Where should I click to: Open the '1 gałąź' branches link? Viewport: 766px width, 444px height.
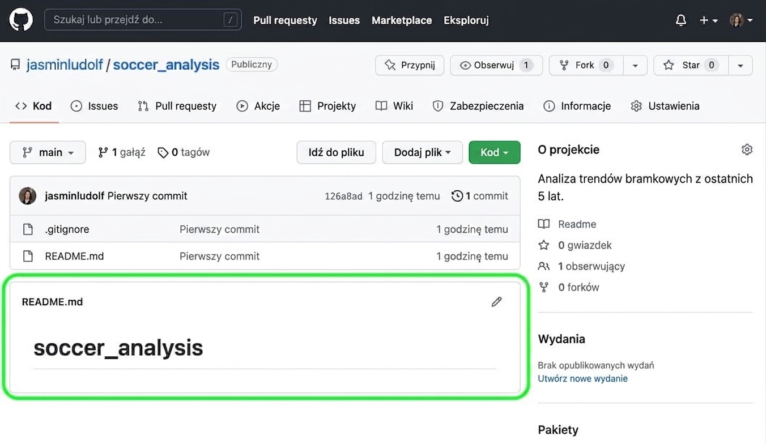click(122, 152)
